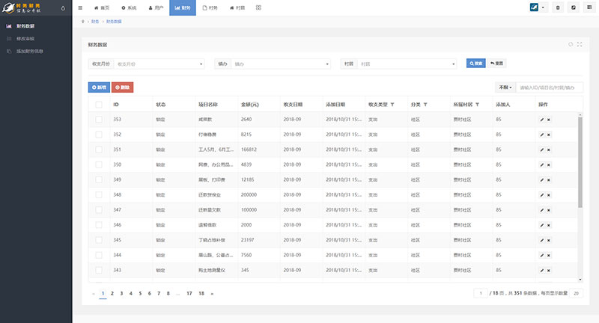This screenshot has height=323, width=599.
Task: Focus the keyword search box beside 不限
Action: [550, 87]
